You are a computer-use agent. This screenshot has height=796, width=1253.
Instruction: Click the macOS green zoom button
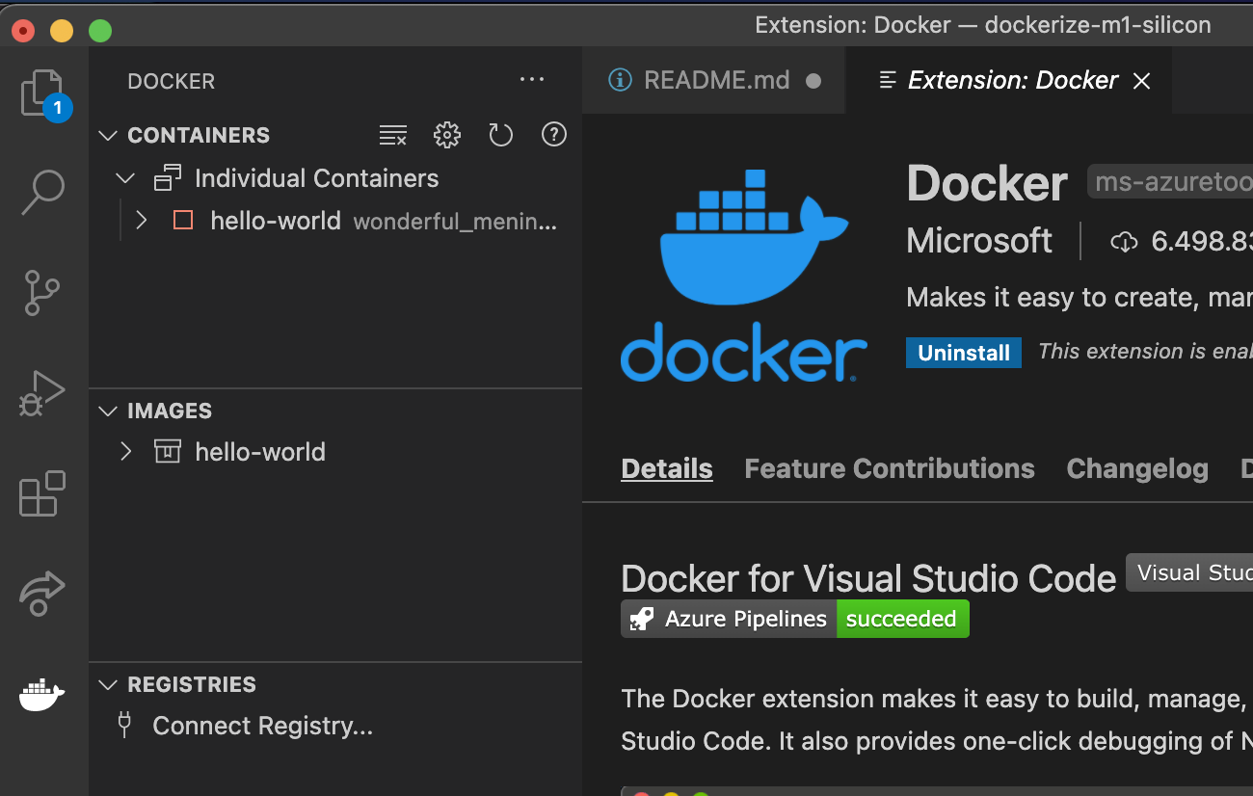click(100, 31)
